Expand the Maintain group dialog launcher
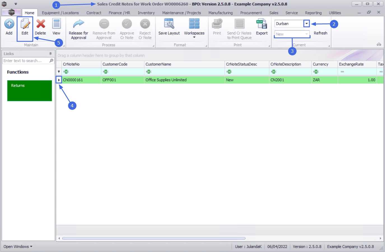385x252 pixels. pyautogui.click(x=64, y=46)
